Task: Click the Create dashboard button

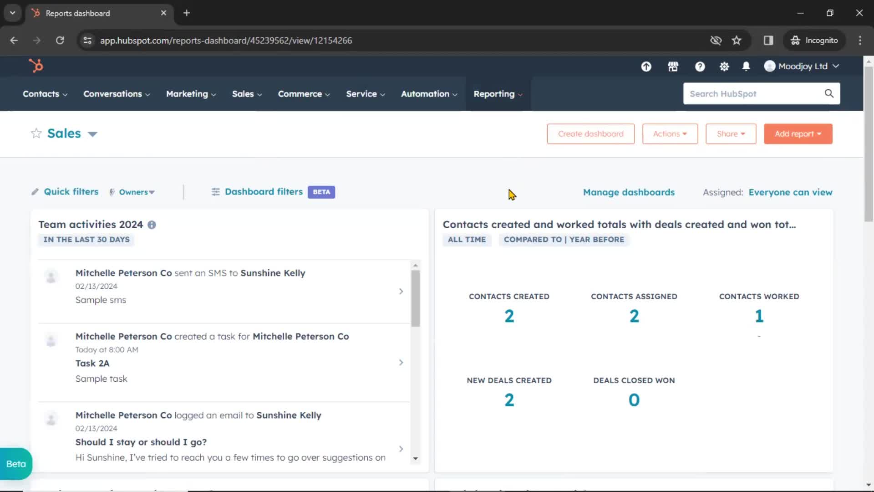Action: [590, 133]
